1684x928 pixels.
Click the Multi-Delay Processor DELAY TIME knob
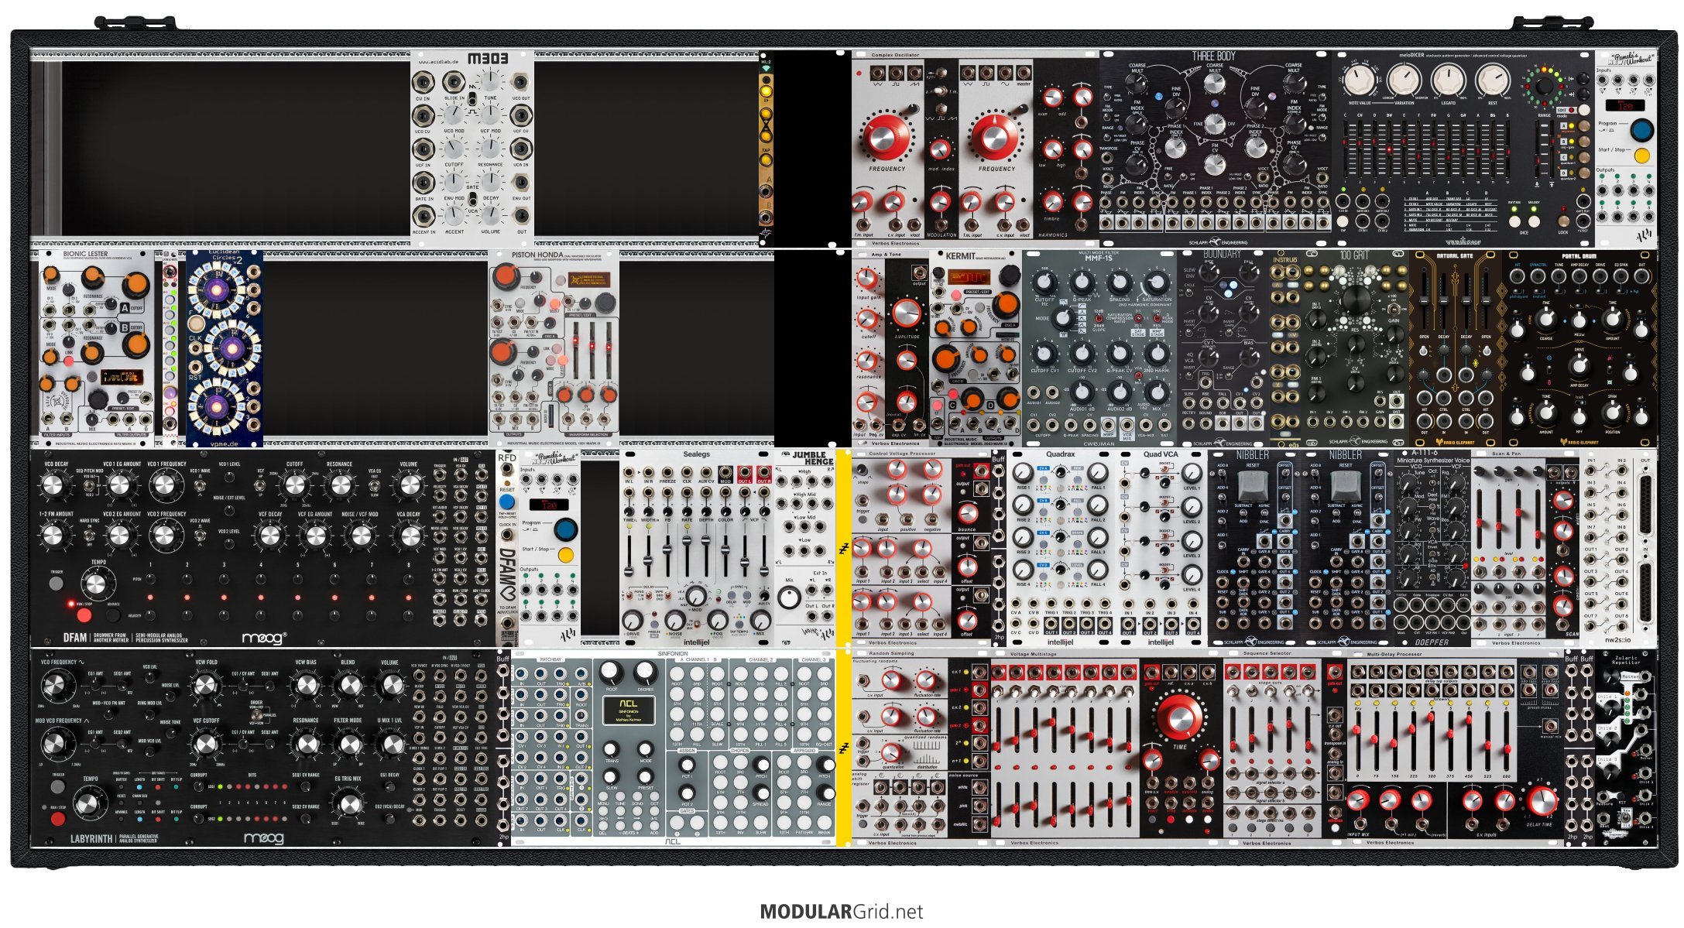click(1541, 801)
